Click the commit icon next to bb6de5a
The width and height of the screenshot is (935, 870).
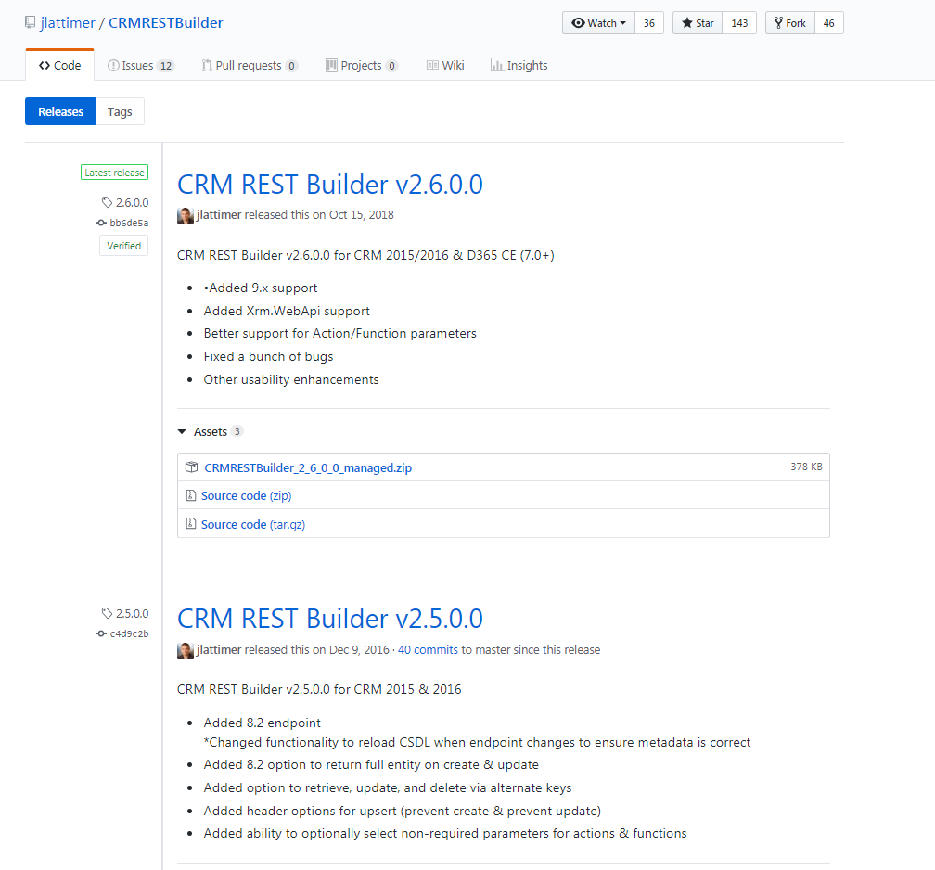(x=100, y=223)
